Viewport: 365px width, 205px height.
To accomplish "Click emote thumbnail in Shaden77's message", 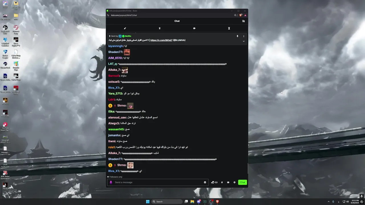I will (x=127, y=52).
